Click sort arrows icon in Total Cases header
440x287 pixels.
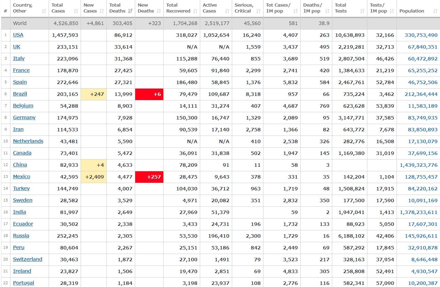tap(76, 11)
